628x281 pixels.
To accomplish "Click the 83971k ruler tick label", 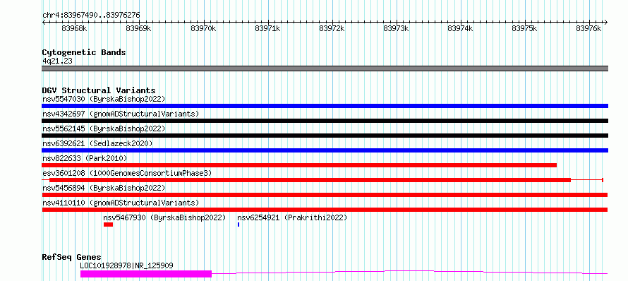I will click(x=267, y=29).
